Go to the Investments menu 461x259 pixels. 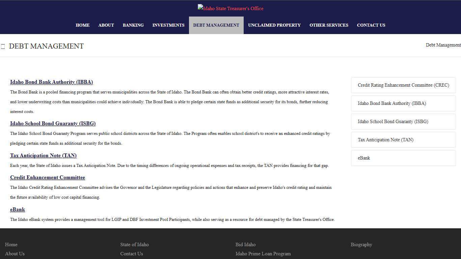pyautogui.click(x=168, y=25)
